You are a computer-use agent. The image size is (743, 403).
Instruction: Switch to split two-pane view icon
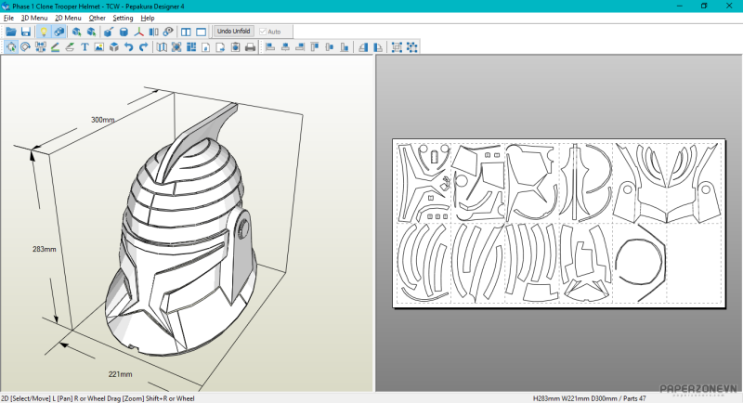[186, 32]
